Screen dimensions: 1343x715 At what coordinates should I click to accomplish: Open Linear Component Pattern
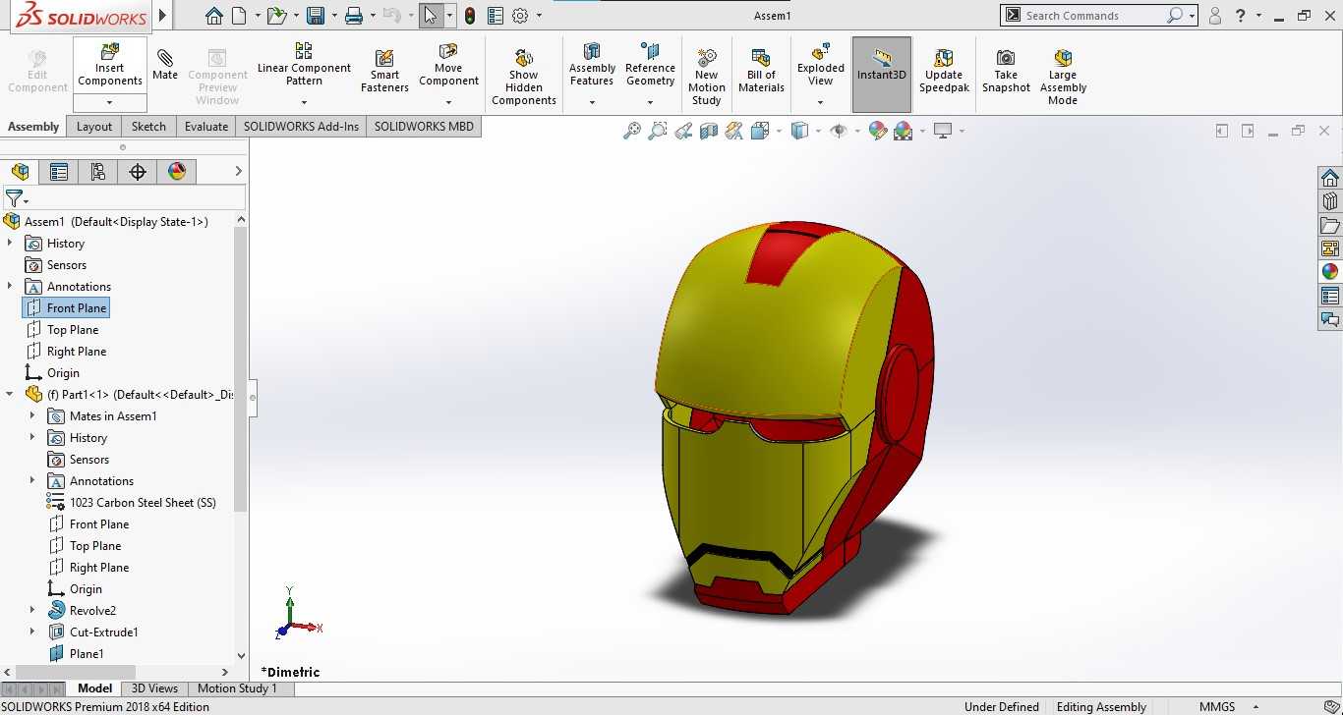point(304,64)
